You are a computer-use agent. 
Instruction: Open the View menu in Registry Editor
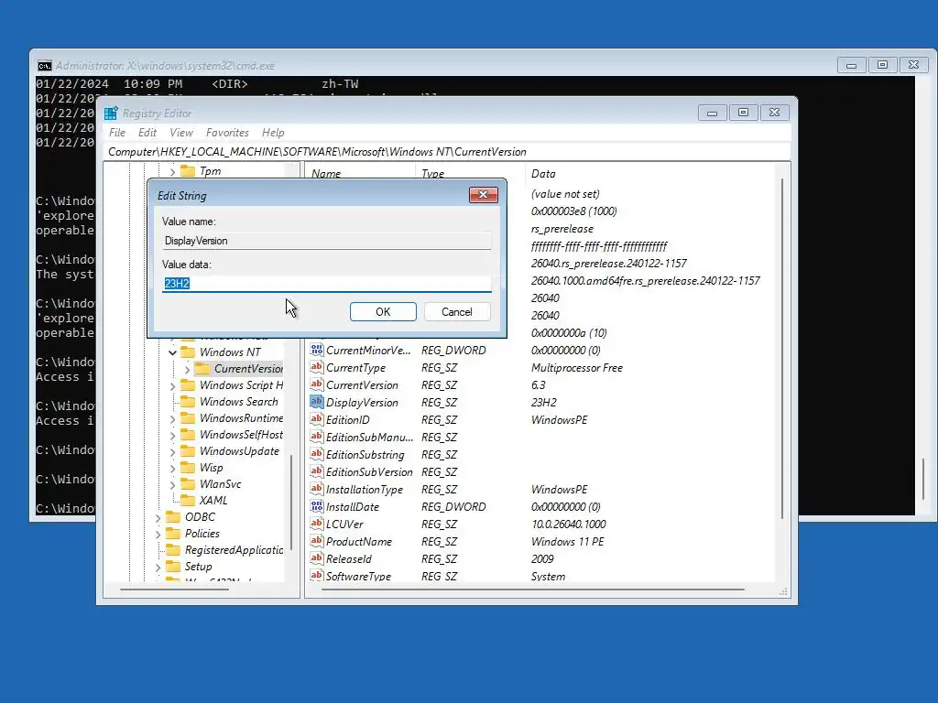tap(181, 133)
